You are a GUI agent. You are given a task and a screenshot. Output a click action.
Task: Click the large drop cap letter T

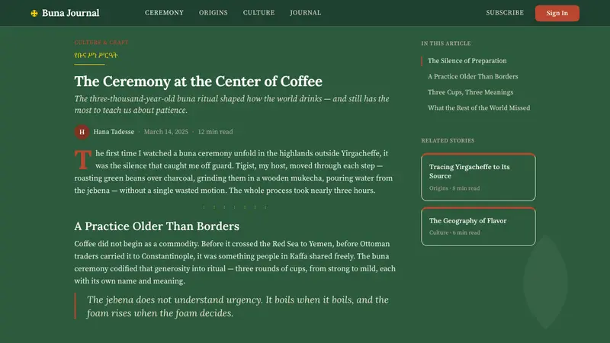[x=83, y=159]
